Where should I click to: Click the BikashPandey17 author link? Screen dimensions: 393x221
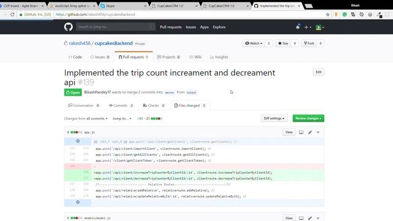[97, 92]
